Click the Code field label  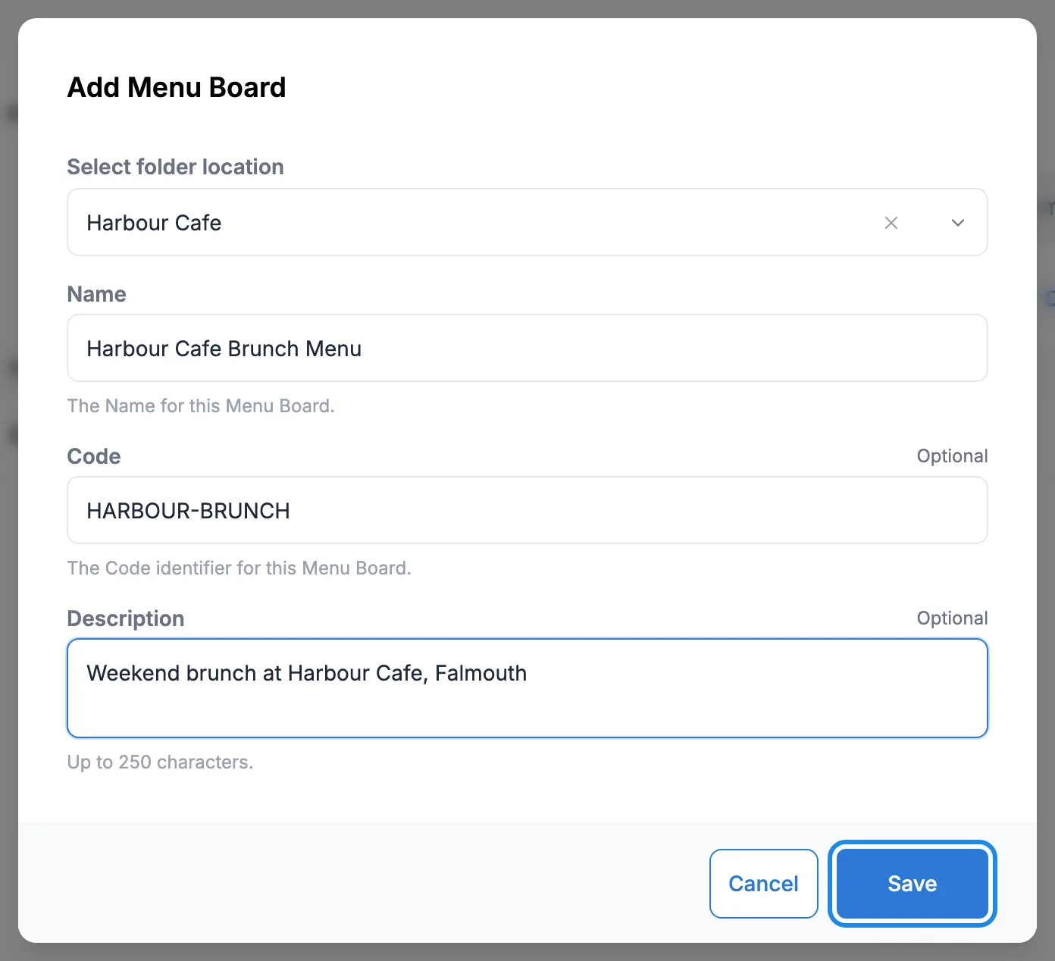click(94, 456)
